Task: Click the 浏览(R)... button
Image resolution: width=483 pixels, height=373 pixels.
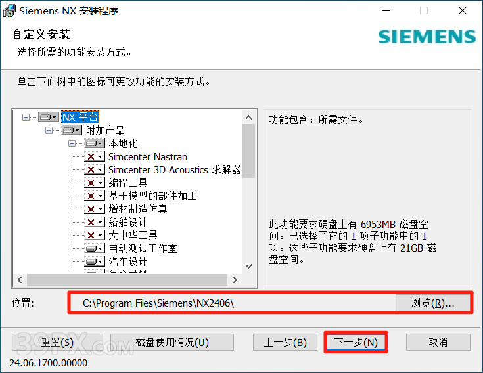Action: click(x=432, y=303)
